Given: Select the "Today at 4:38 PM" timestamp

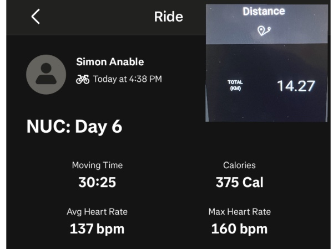Looking at the screenshot, I should coord(127,79).
